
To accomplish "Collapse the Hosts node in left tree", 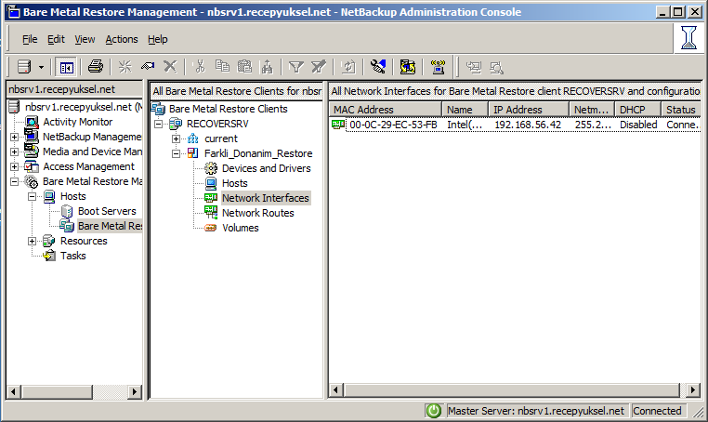I will point(33,196).
